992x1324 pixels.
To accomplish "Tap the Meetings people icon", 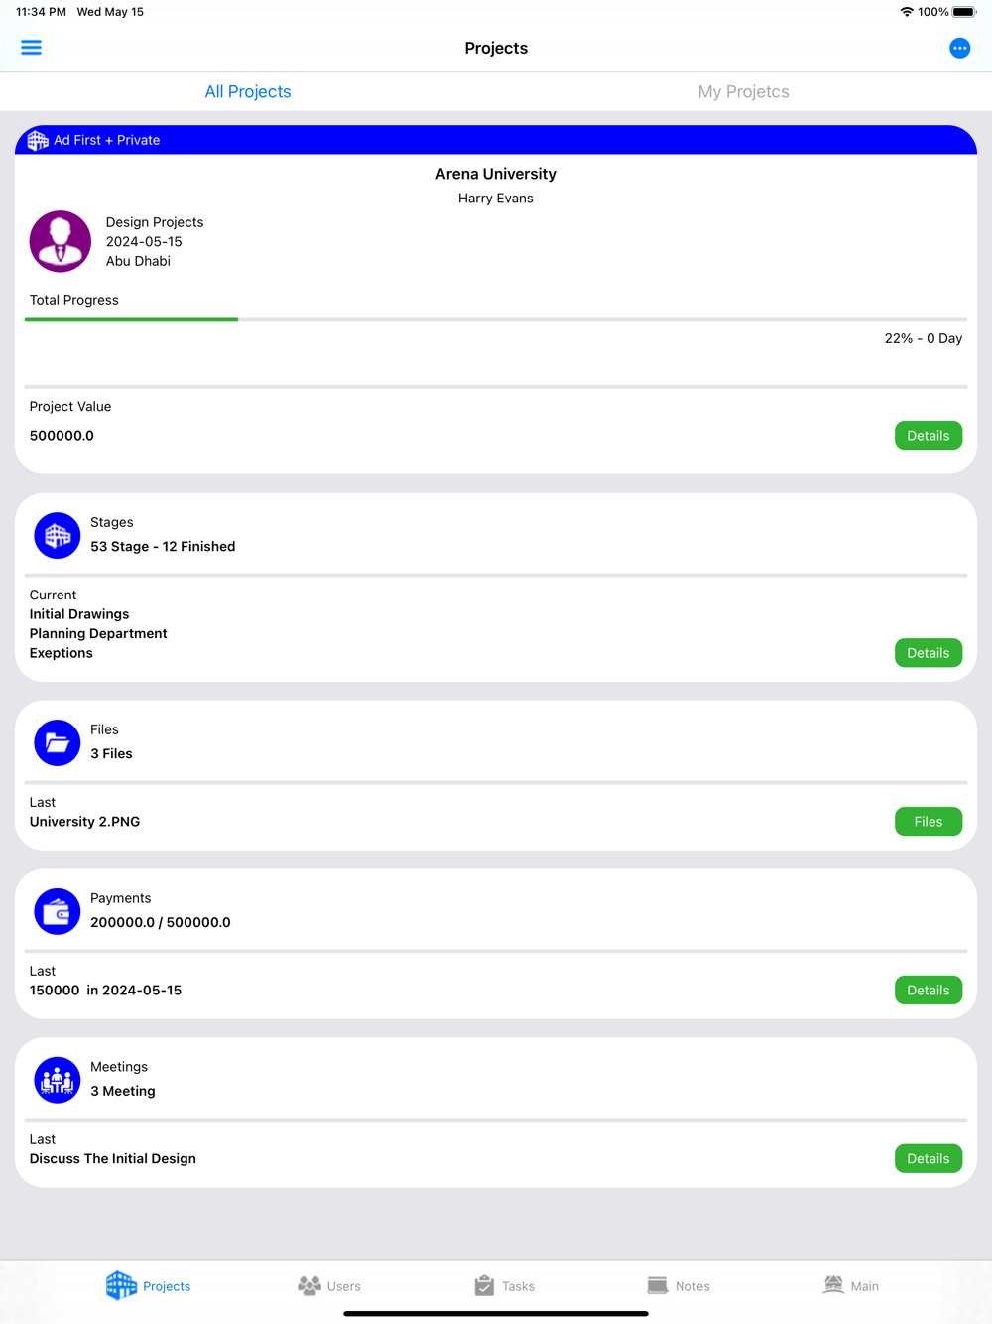I will click(x=58, y=1080).
